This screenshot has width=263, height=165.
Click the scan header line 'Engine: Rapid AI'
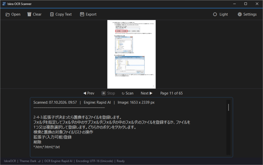point(97,102)
